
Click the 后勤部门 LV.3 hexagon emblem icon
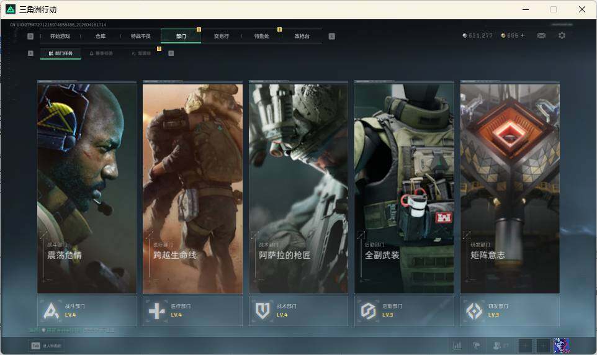(368, 311)
